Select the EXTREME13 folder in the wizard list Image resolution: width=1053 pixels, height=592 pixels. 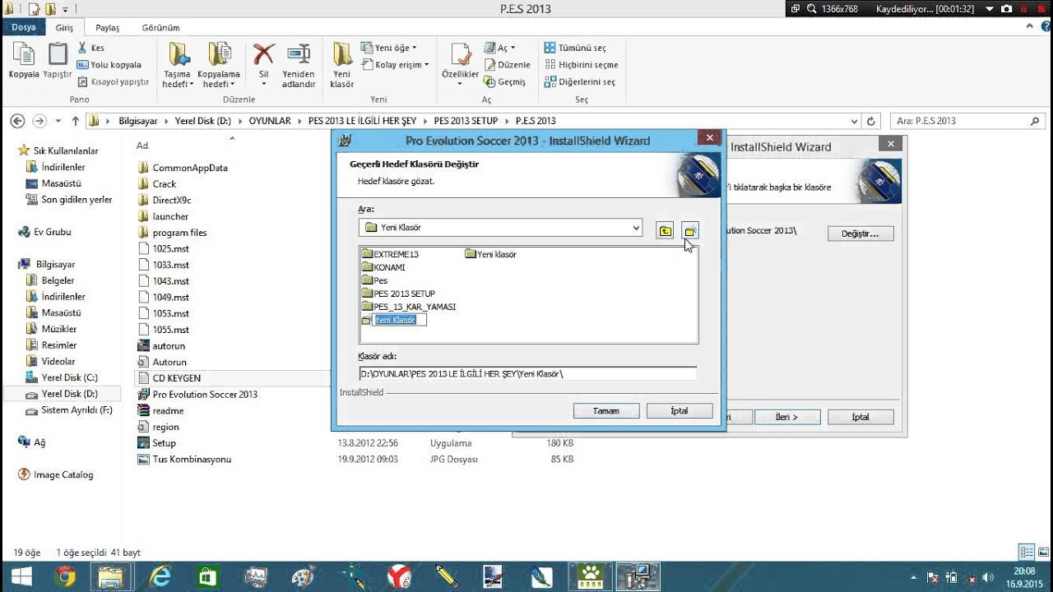pos(390,254)
